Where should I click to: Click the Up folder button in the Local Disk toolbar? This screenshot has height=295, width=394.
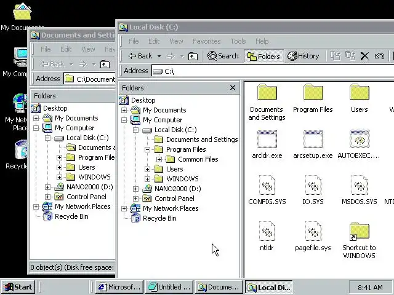193,56
